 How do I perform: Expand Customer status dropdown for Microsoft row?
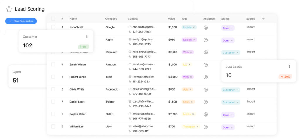(x=230, y=53)
